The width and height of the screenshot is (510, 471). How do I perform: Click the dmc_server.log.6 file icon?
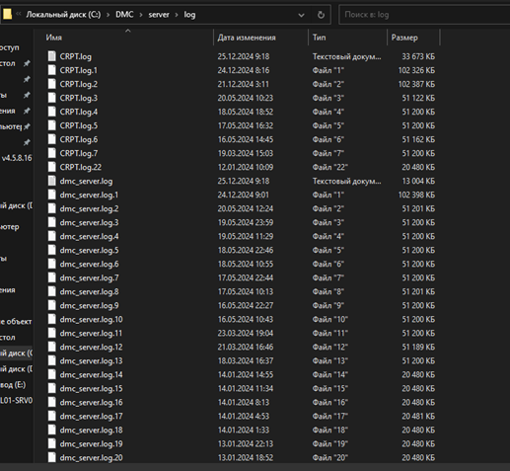51,264
